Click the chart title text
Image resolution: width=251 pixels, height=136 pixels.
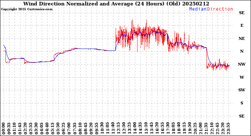(x=116, y=4)
